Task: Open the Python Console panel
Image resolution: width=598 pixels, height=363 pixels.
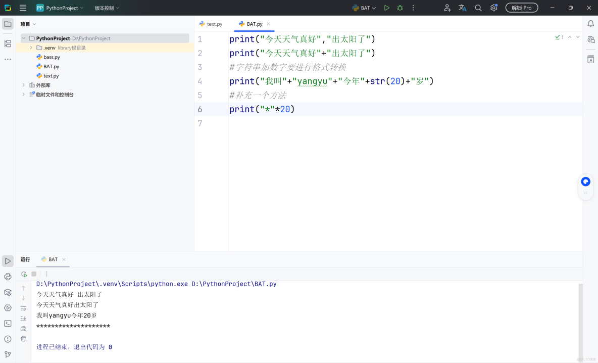Action: tap(8, 277)
